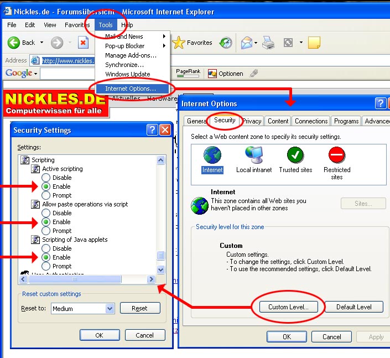Click the green Back arrow icon
Viewport: 390px width, 358px height.
13,43
